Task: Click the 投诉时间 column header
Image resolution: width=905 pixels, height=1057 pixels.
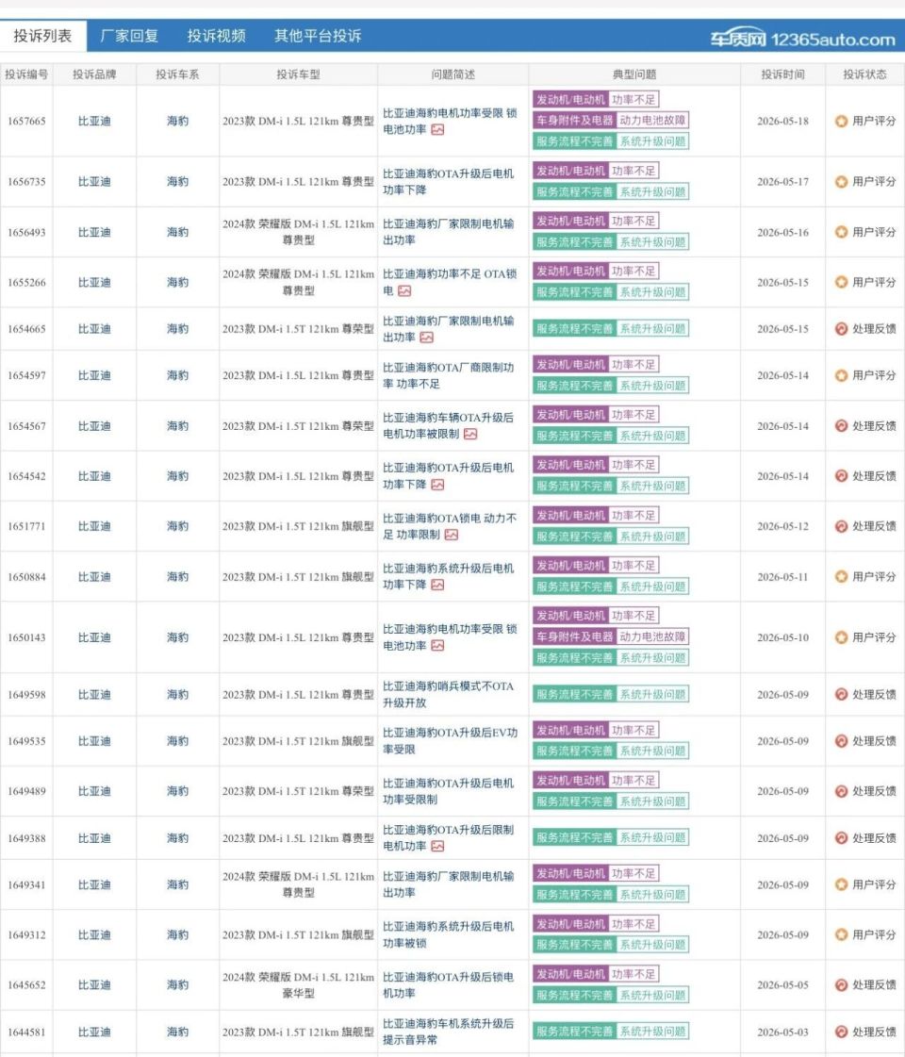Action: click(782, 74)
